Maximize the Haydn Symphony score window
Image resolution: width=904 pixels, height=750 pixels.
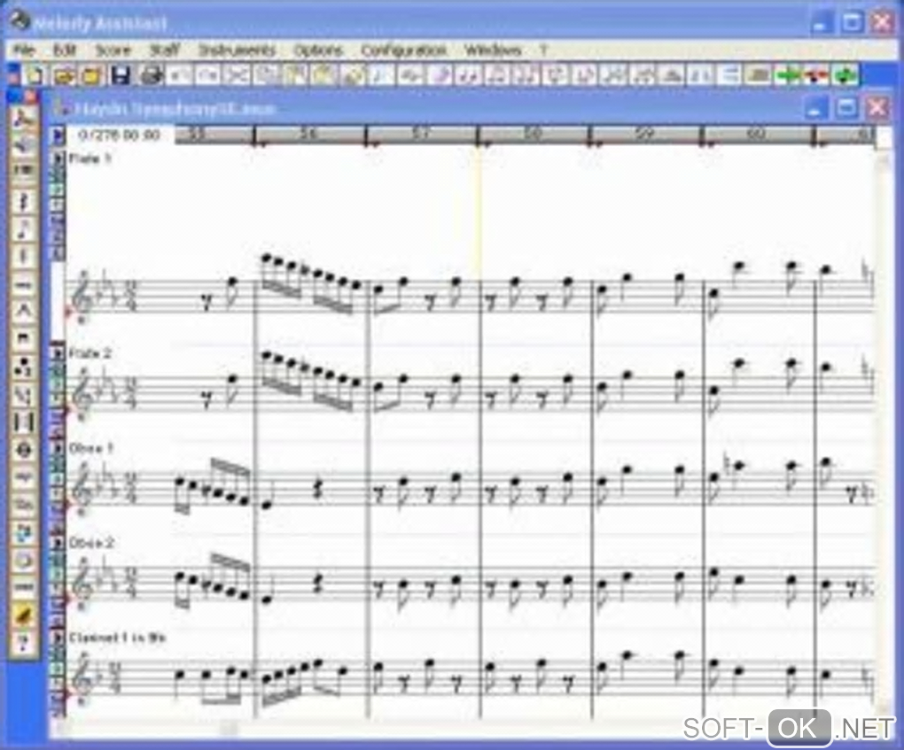click(846, 108)
